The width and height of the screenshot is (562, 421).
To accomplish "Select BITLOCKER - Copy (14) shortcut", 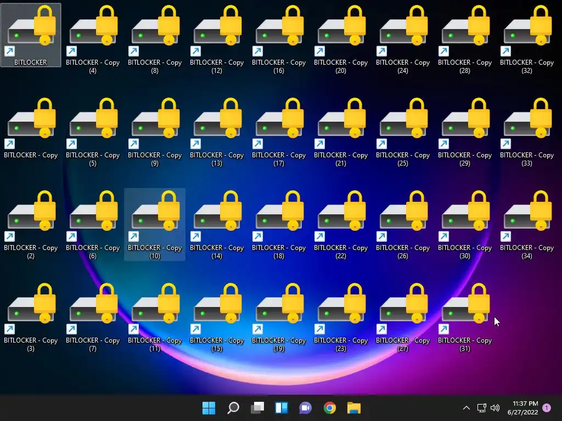I will pos(217,224).
